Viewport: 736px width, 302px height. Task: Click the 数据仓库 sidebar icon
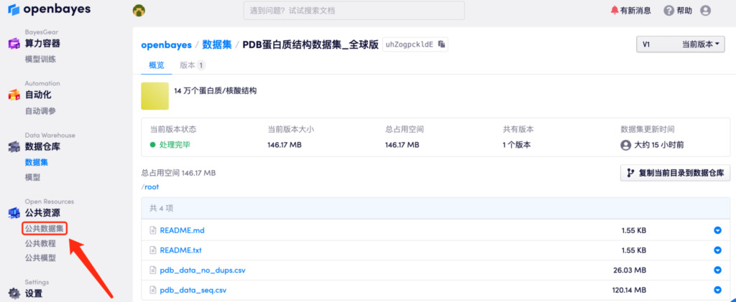click(x=14, y=146)
